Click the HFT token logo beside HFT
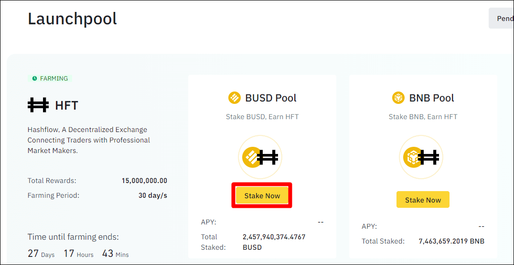Image resolution: width=514 pixels, height=265 pixels. click(x=38, y=105)
